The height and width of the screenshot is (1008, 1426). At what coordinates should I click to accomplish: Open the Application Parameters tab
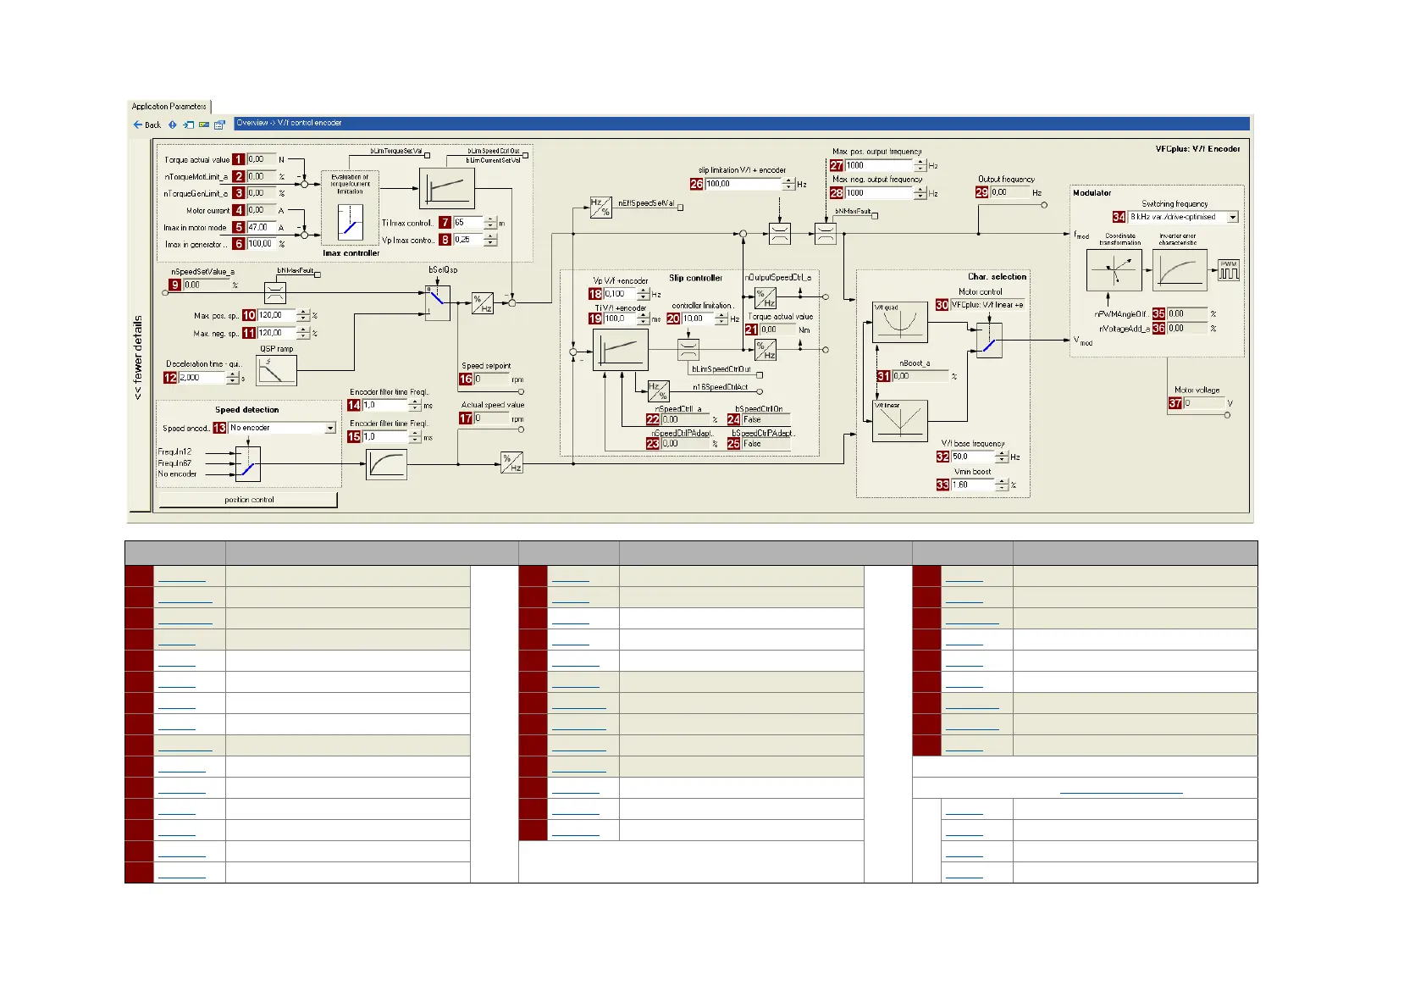point(169,107)
